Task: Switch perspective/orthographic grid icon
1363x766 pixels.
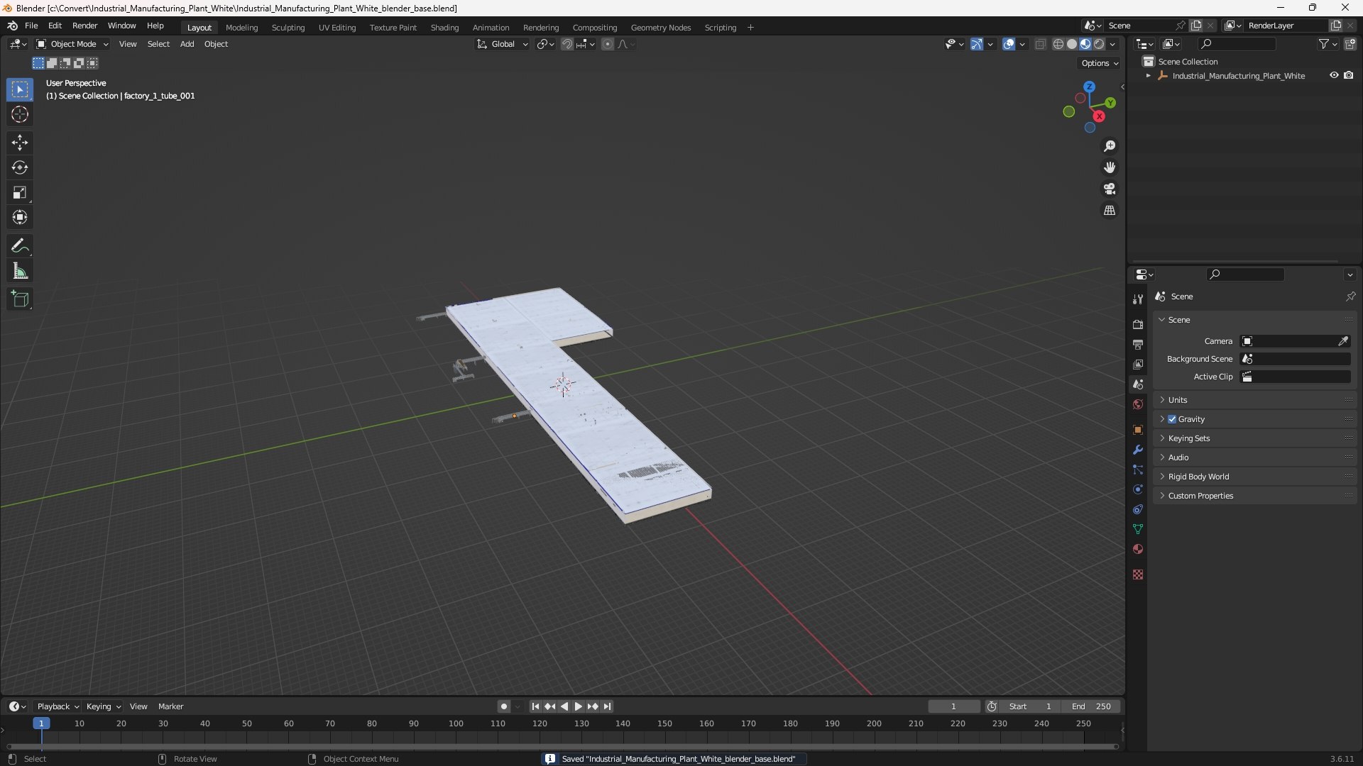Action: (1110, 211)
